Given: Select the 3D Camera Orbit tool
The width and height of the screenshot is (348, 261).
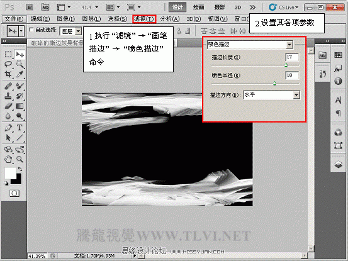Looking at the screenshot, I should click(20, 150).
